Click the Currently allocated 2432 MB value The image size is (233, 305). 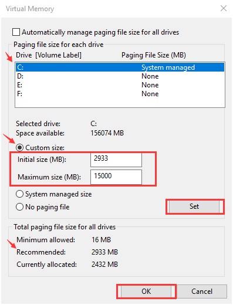click(104, 265)
